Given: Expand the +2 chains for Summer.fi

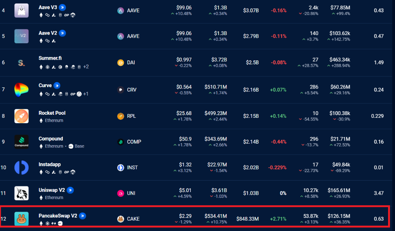Looking at the screenshot, I should coord(86,67).
